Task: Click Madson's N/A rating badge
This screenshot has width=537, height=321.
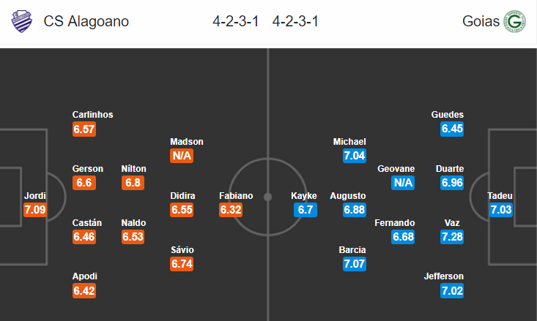Action: pos(182,156)
